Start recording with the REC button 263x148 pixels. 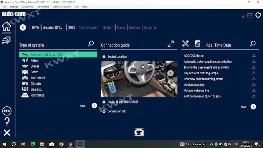click(x=7, y=111)
